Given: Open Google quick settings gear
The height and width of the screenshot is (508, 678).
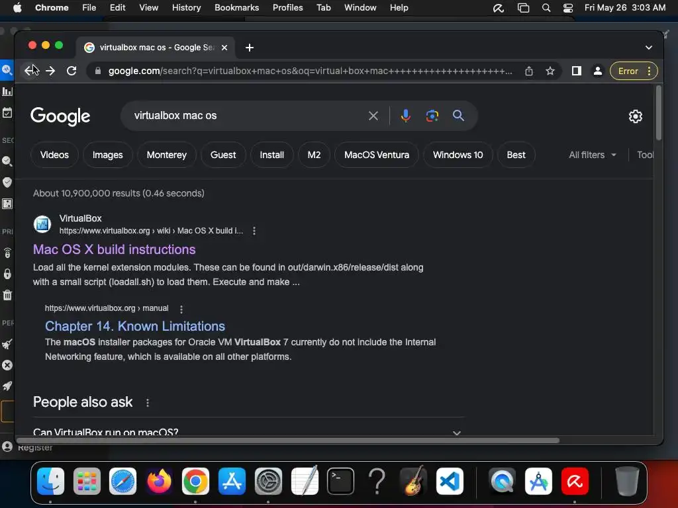Looking at the screenshot, I should (635, 116).
